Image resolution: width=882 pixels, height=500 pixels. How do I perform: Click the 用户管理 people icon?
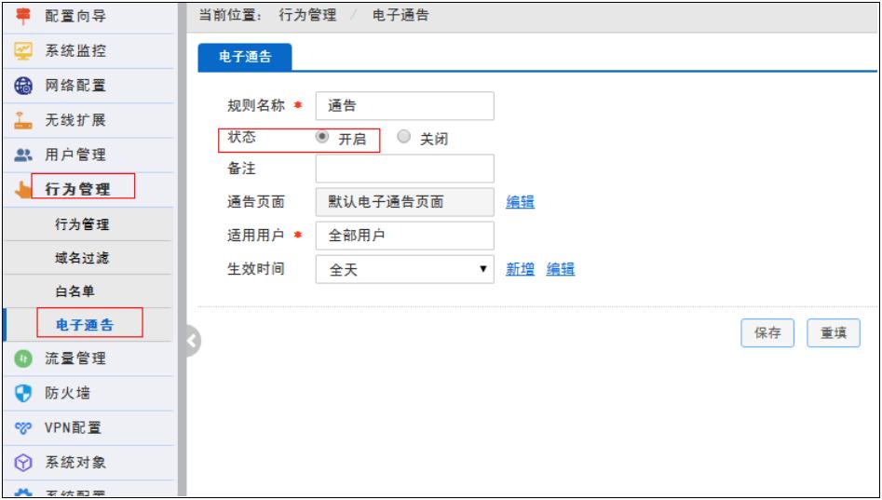(26, 155)
